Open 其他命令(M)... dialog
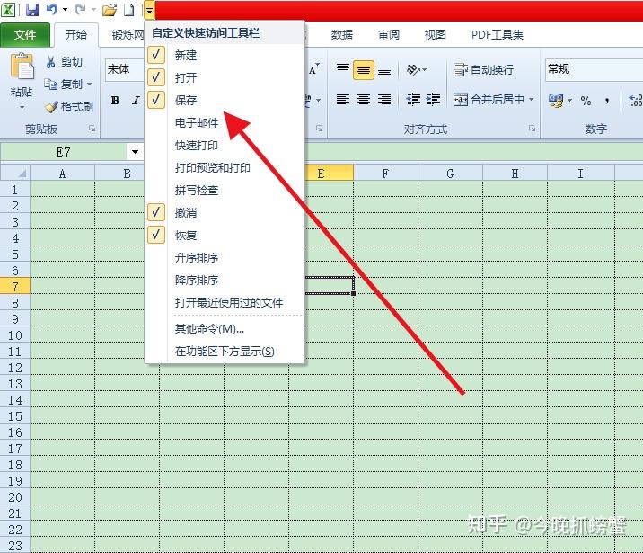This screenshot has width=643, height=553. (209, 329)
